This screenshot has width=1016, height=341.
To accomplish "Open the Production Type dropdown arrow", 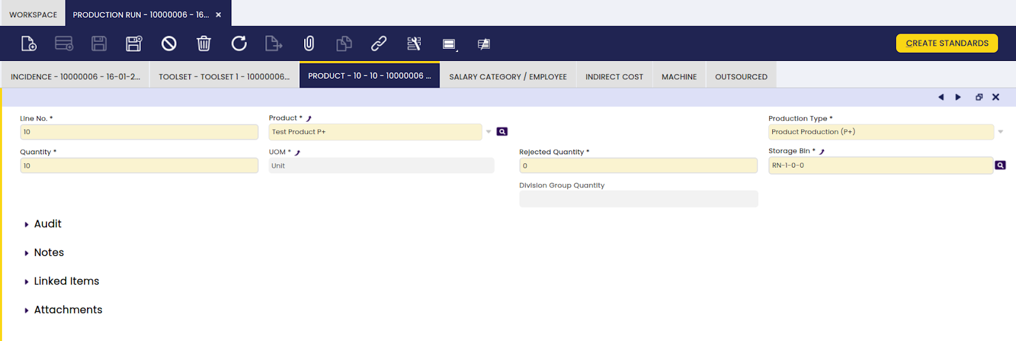I will click(1000, 132).
